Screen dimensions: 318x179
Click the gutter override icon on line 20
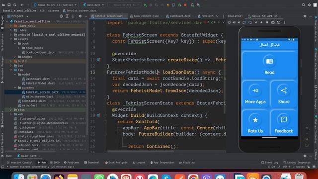pos(98,115)
